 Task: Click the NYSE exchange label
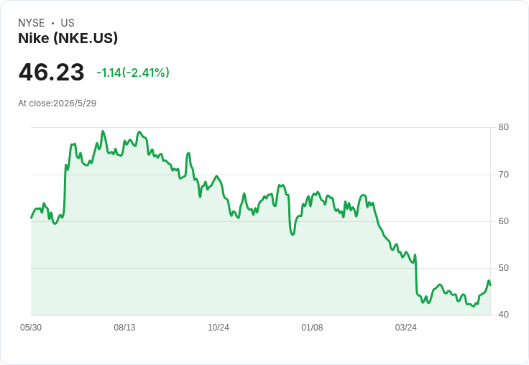pos(32,22)
